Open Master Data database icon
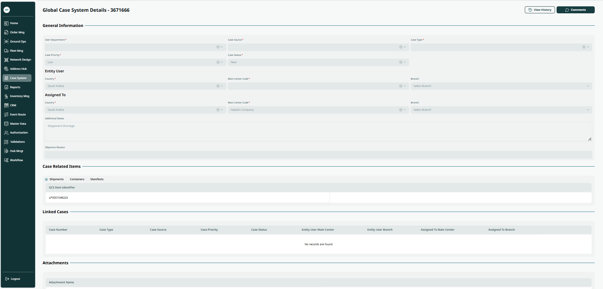The height and width of the screenshot is (289, 603). tap(6, 124)
